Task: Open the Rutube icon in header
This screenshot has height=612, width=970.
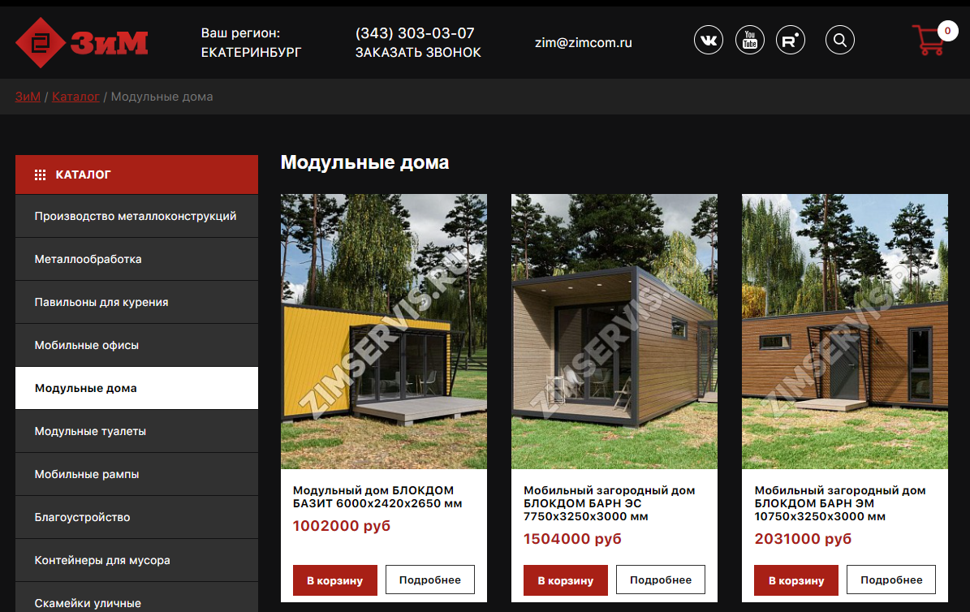Action: (791, 41)
